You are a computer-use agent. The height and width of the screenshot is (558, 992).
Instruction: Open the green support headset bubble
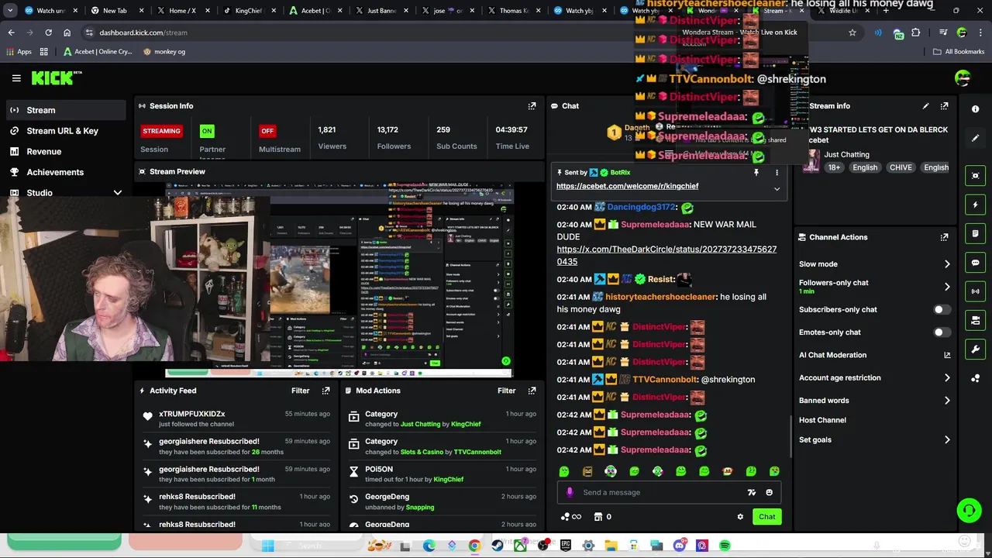(x=969, y=510)
